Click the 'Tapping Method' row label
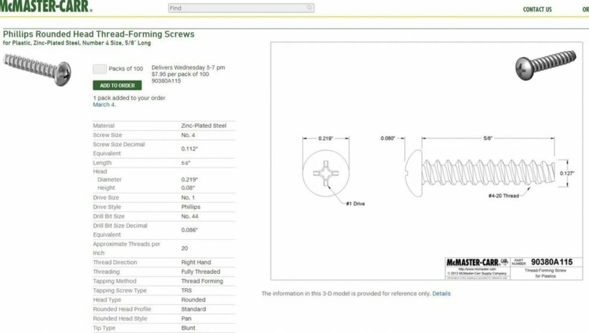 coord(114,281)
